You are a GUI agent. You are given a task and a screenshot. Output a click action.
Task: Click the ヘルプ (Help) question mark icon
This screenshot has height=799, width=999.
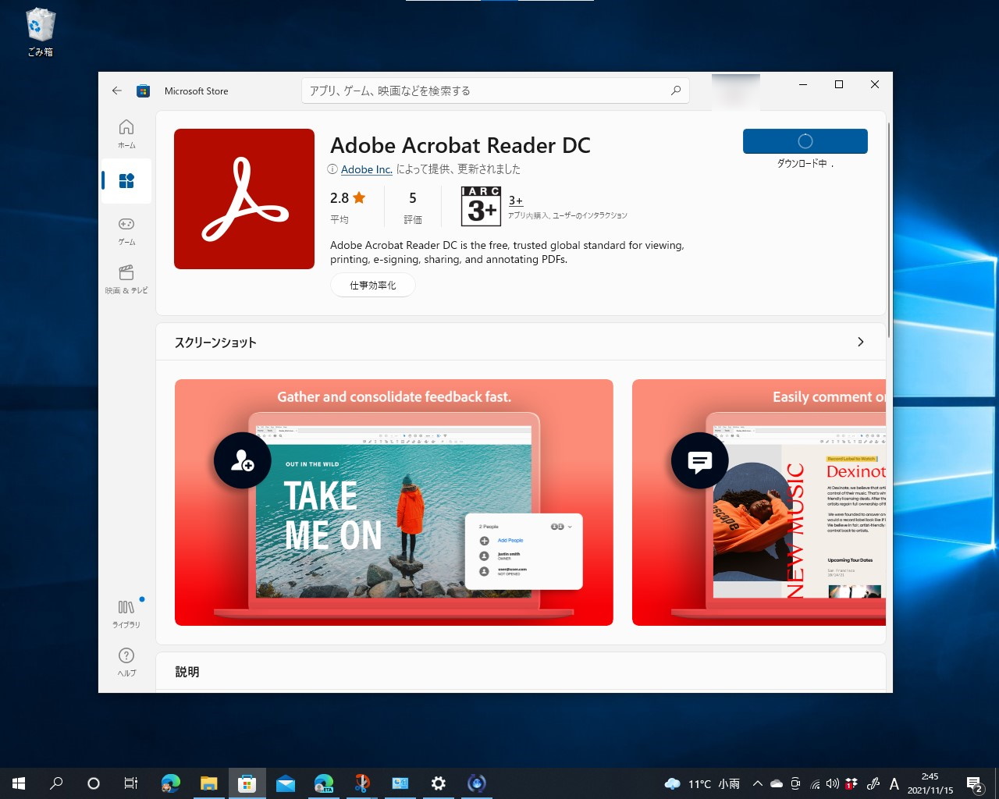(x=126, y=660)
